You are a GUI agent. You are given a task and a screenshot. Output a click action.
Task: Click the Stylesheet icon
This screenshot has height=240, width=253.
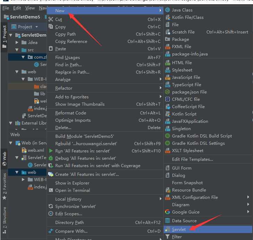tap(168, 70)
